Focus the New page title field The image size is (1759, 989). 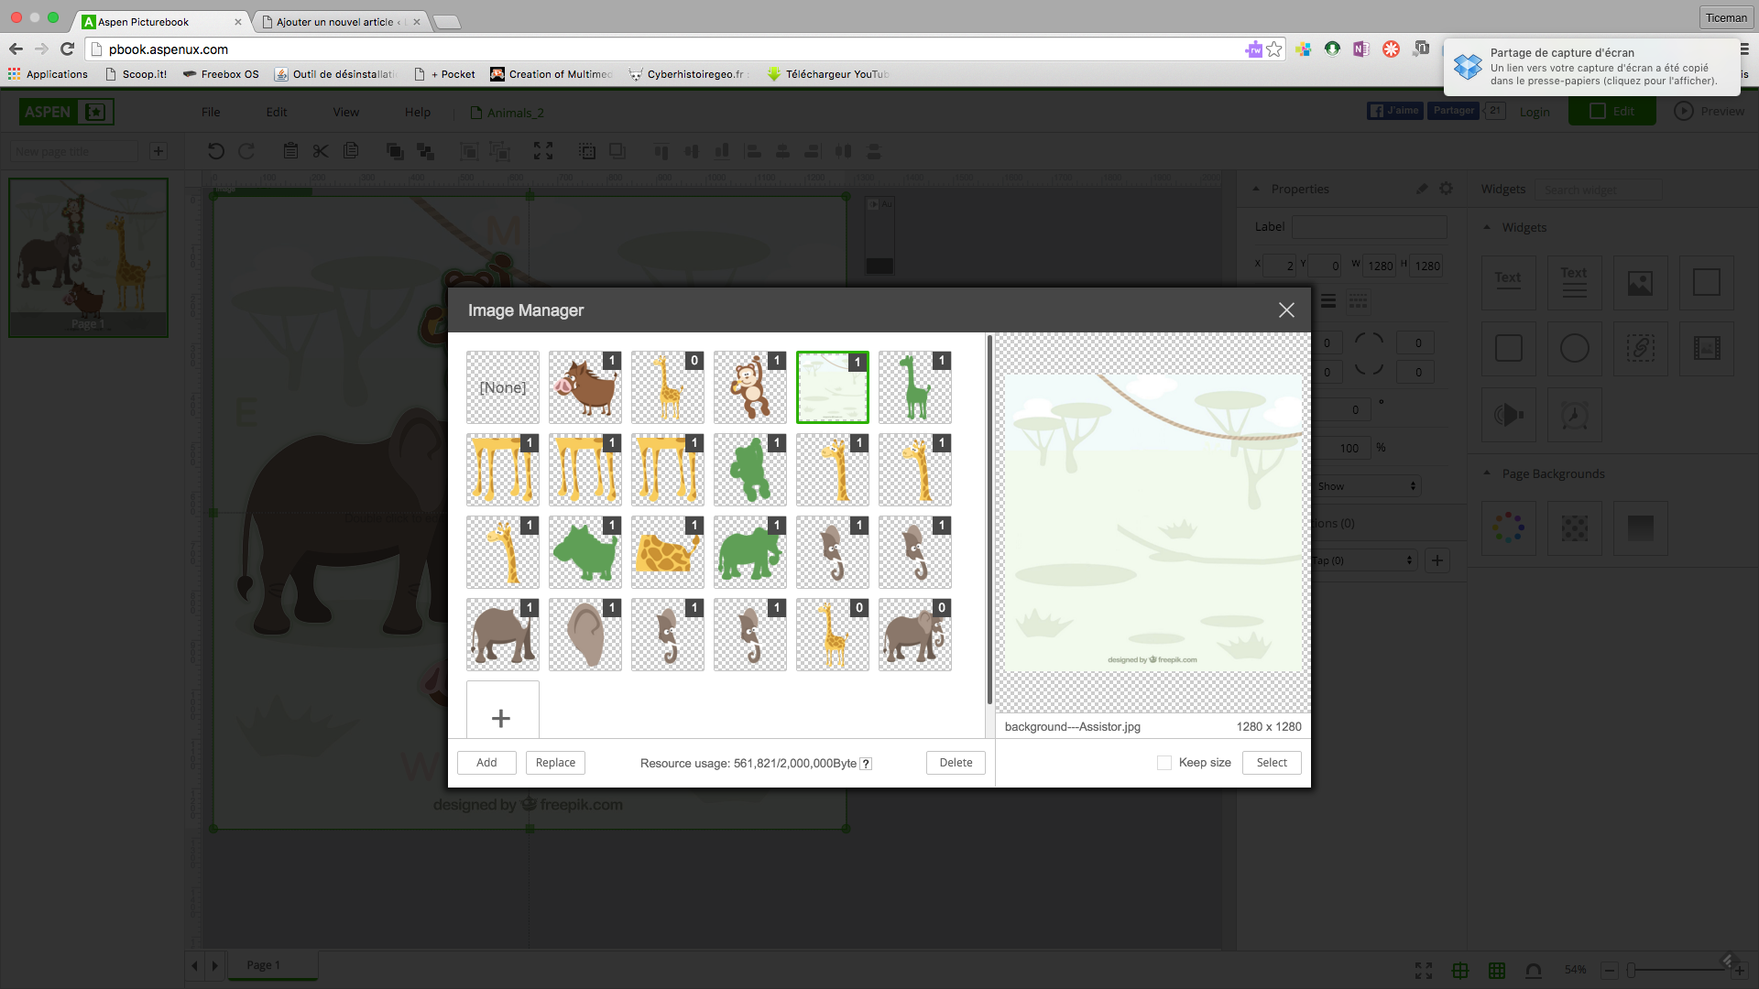click(x=74, y=151)
